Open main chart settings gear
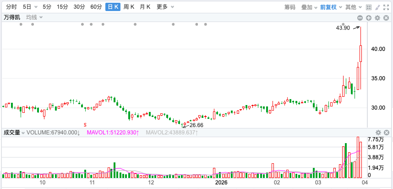This screenshot has width=393, height=189. tap(377, 17)
